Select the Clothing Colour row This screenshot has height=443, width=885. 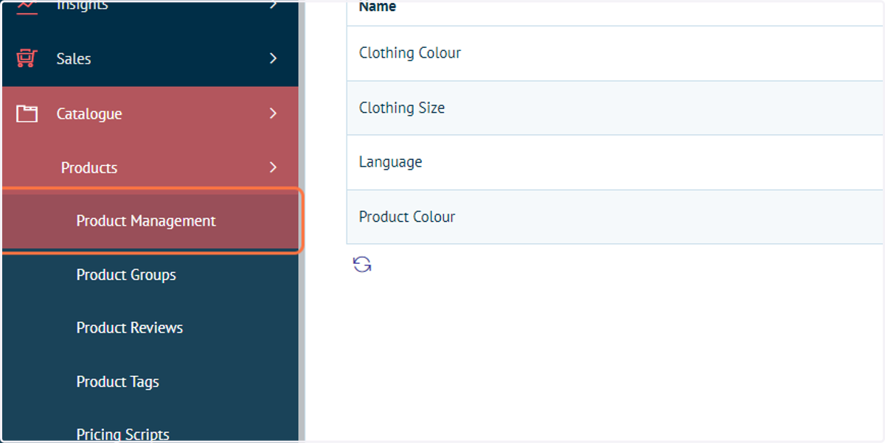615,53
